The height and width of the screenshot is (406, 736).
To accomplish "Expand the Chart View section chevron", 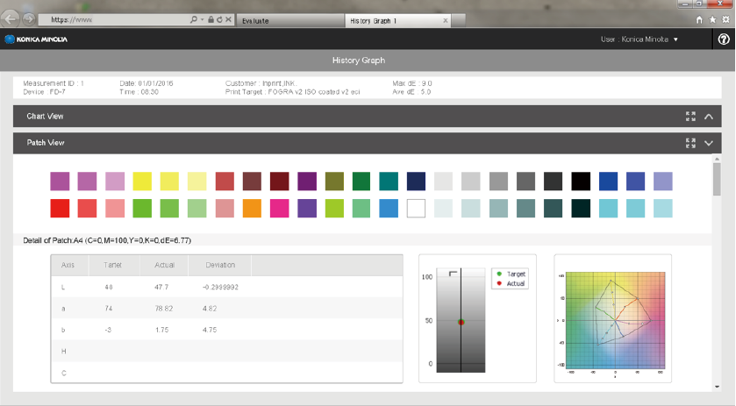I will pos(709,116).
